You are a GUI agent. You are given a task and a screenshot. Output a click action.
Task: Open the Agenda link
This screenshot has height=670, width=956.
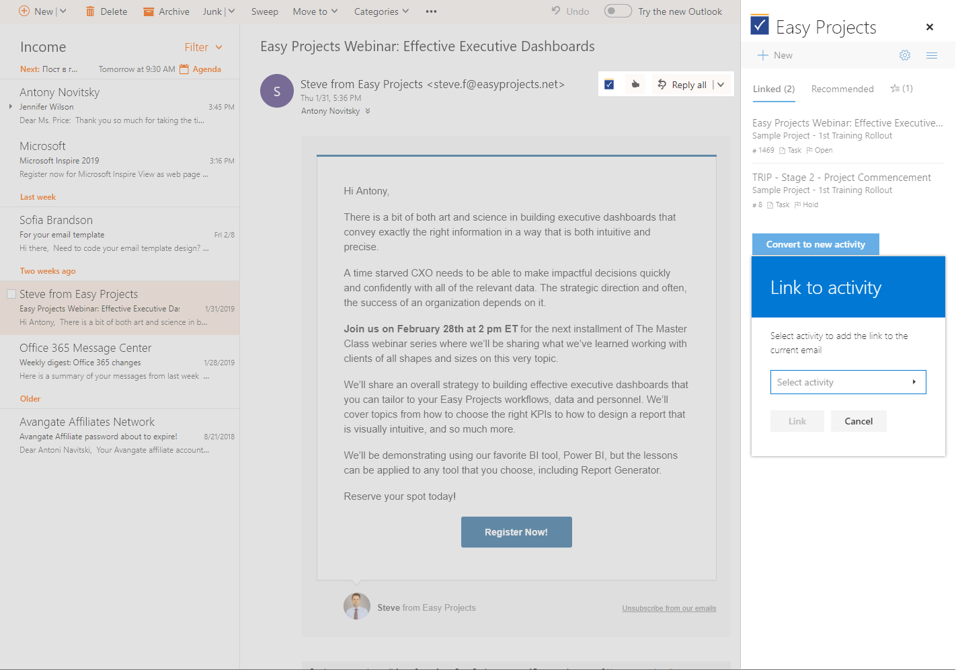click(206, 69)
